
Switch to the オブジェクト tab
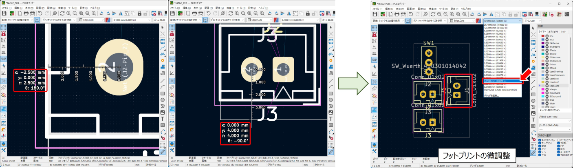[x=553, y=31]
